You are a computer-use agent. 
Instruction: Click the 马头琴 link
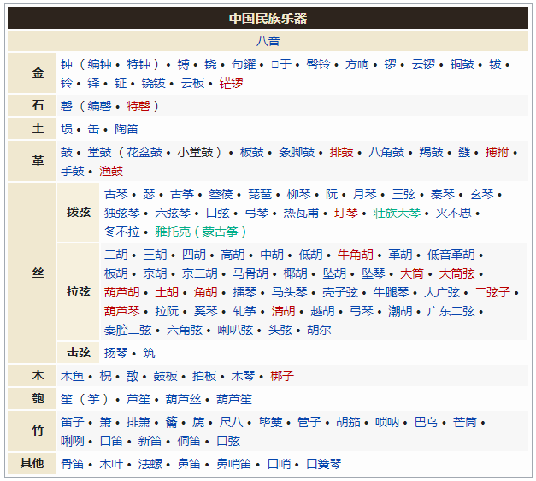point(290,292)
